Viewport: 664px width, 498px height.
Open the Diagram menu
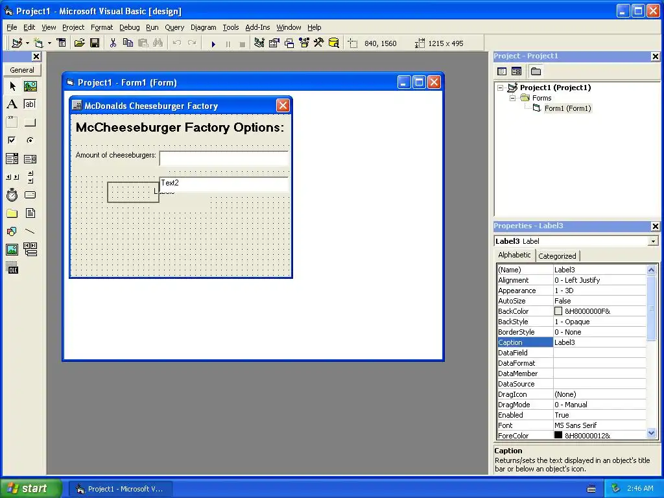click(x=203, y=27)
